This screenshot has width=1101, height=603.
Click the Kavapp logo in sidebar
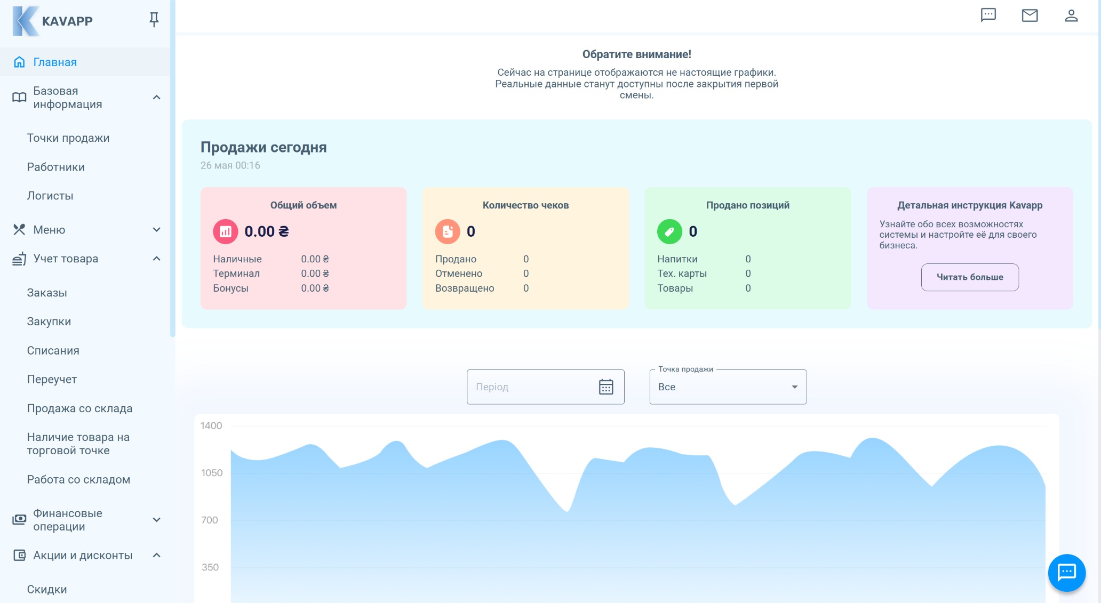[52, 21]
